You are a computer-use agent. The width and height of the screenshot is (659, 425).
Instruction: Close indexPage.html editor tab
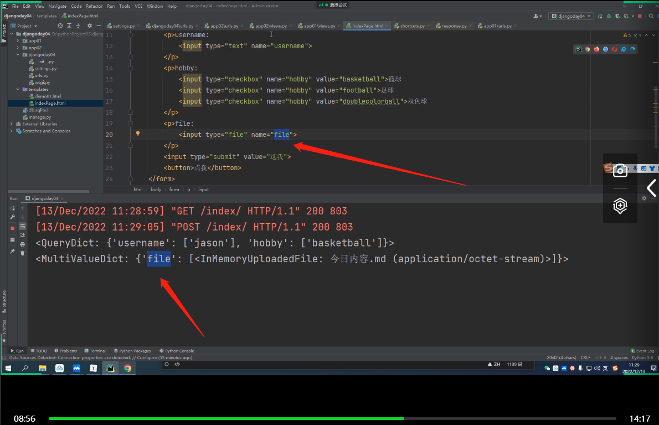point(387,25)
